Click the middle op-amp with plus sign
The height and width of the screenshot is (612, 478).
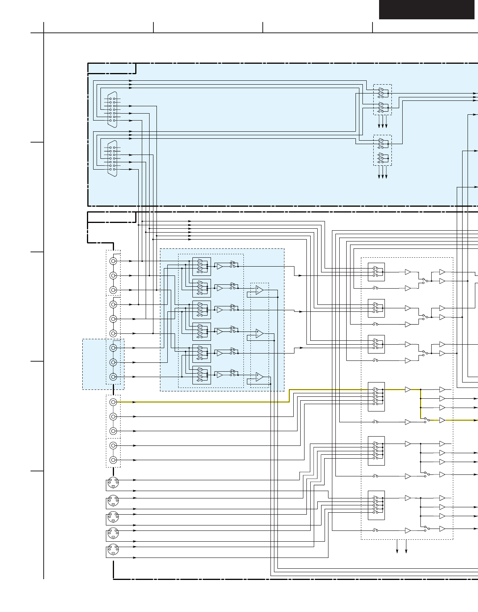(259, 333)
